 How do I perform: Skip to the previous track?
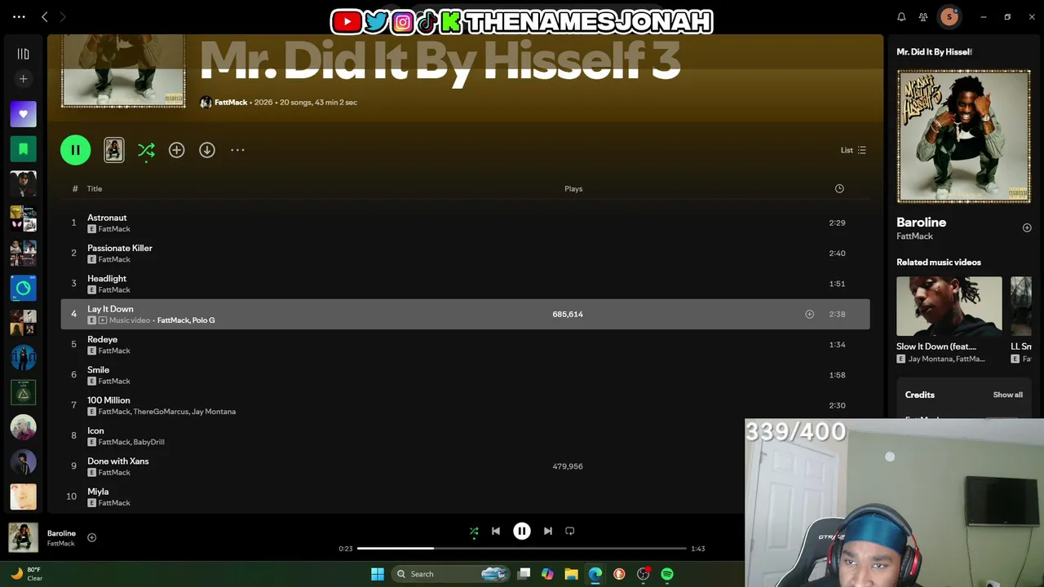[496, 531]
